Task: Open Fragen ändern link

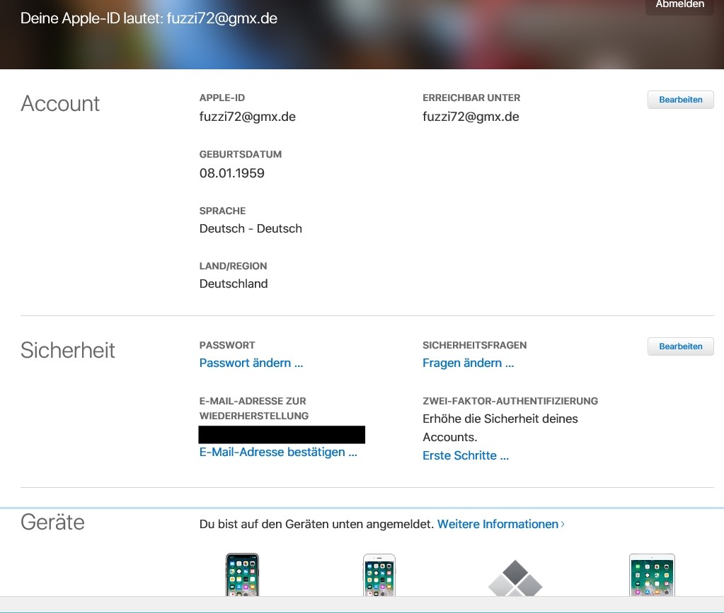Action: pos(469,363)
